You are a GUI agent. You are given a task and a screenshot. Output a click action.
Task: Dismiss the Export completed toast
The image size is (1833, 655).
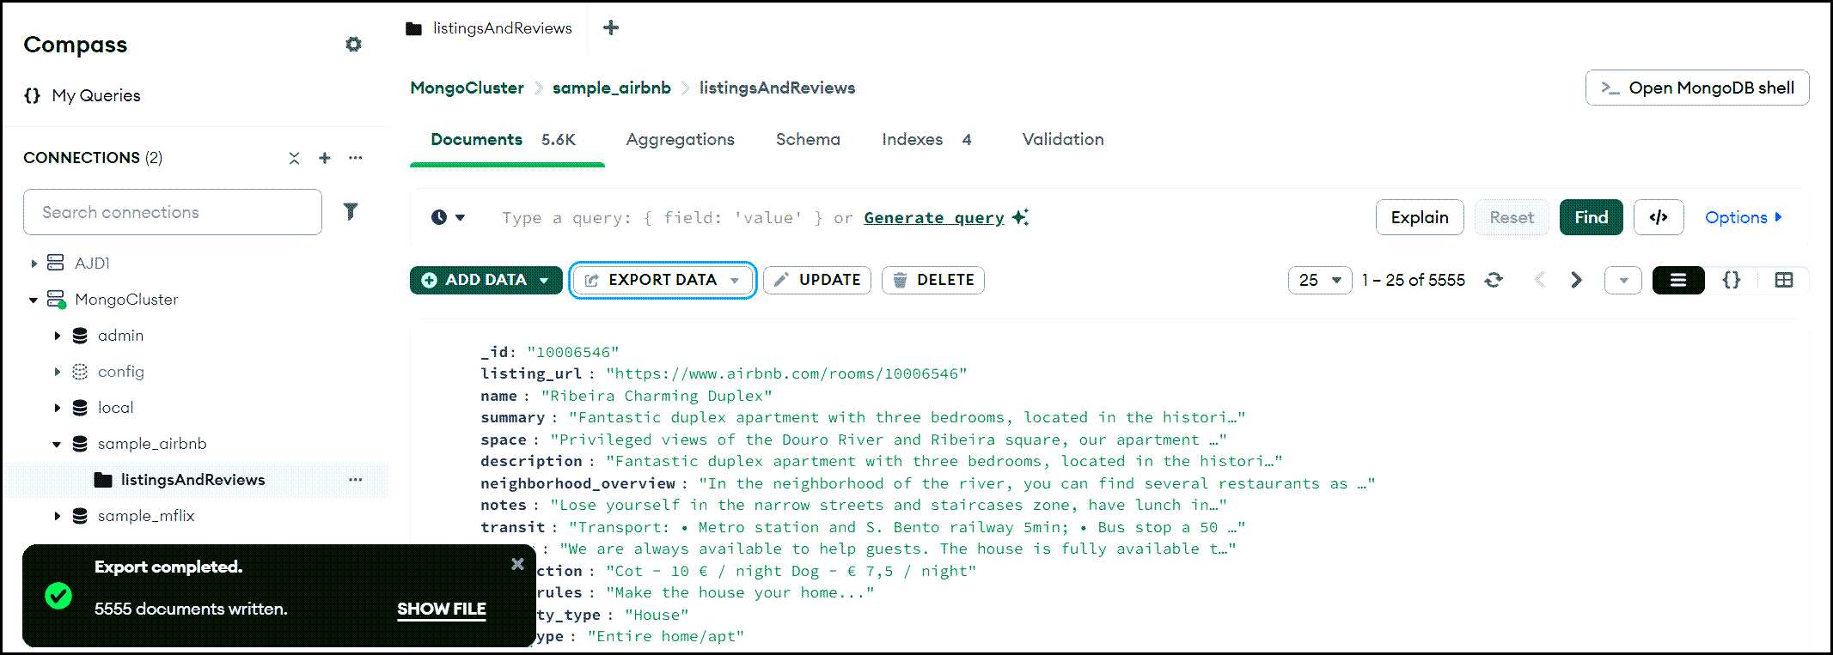[x=517, y=564]
